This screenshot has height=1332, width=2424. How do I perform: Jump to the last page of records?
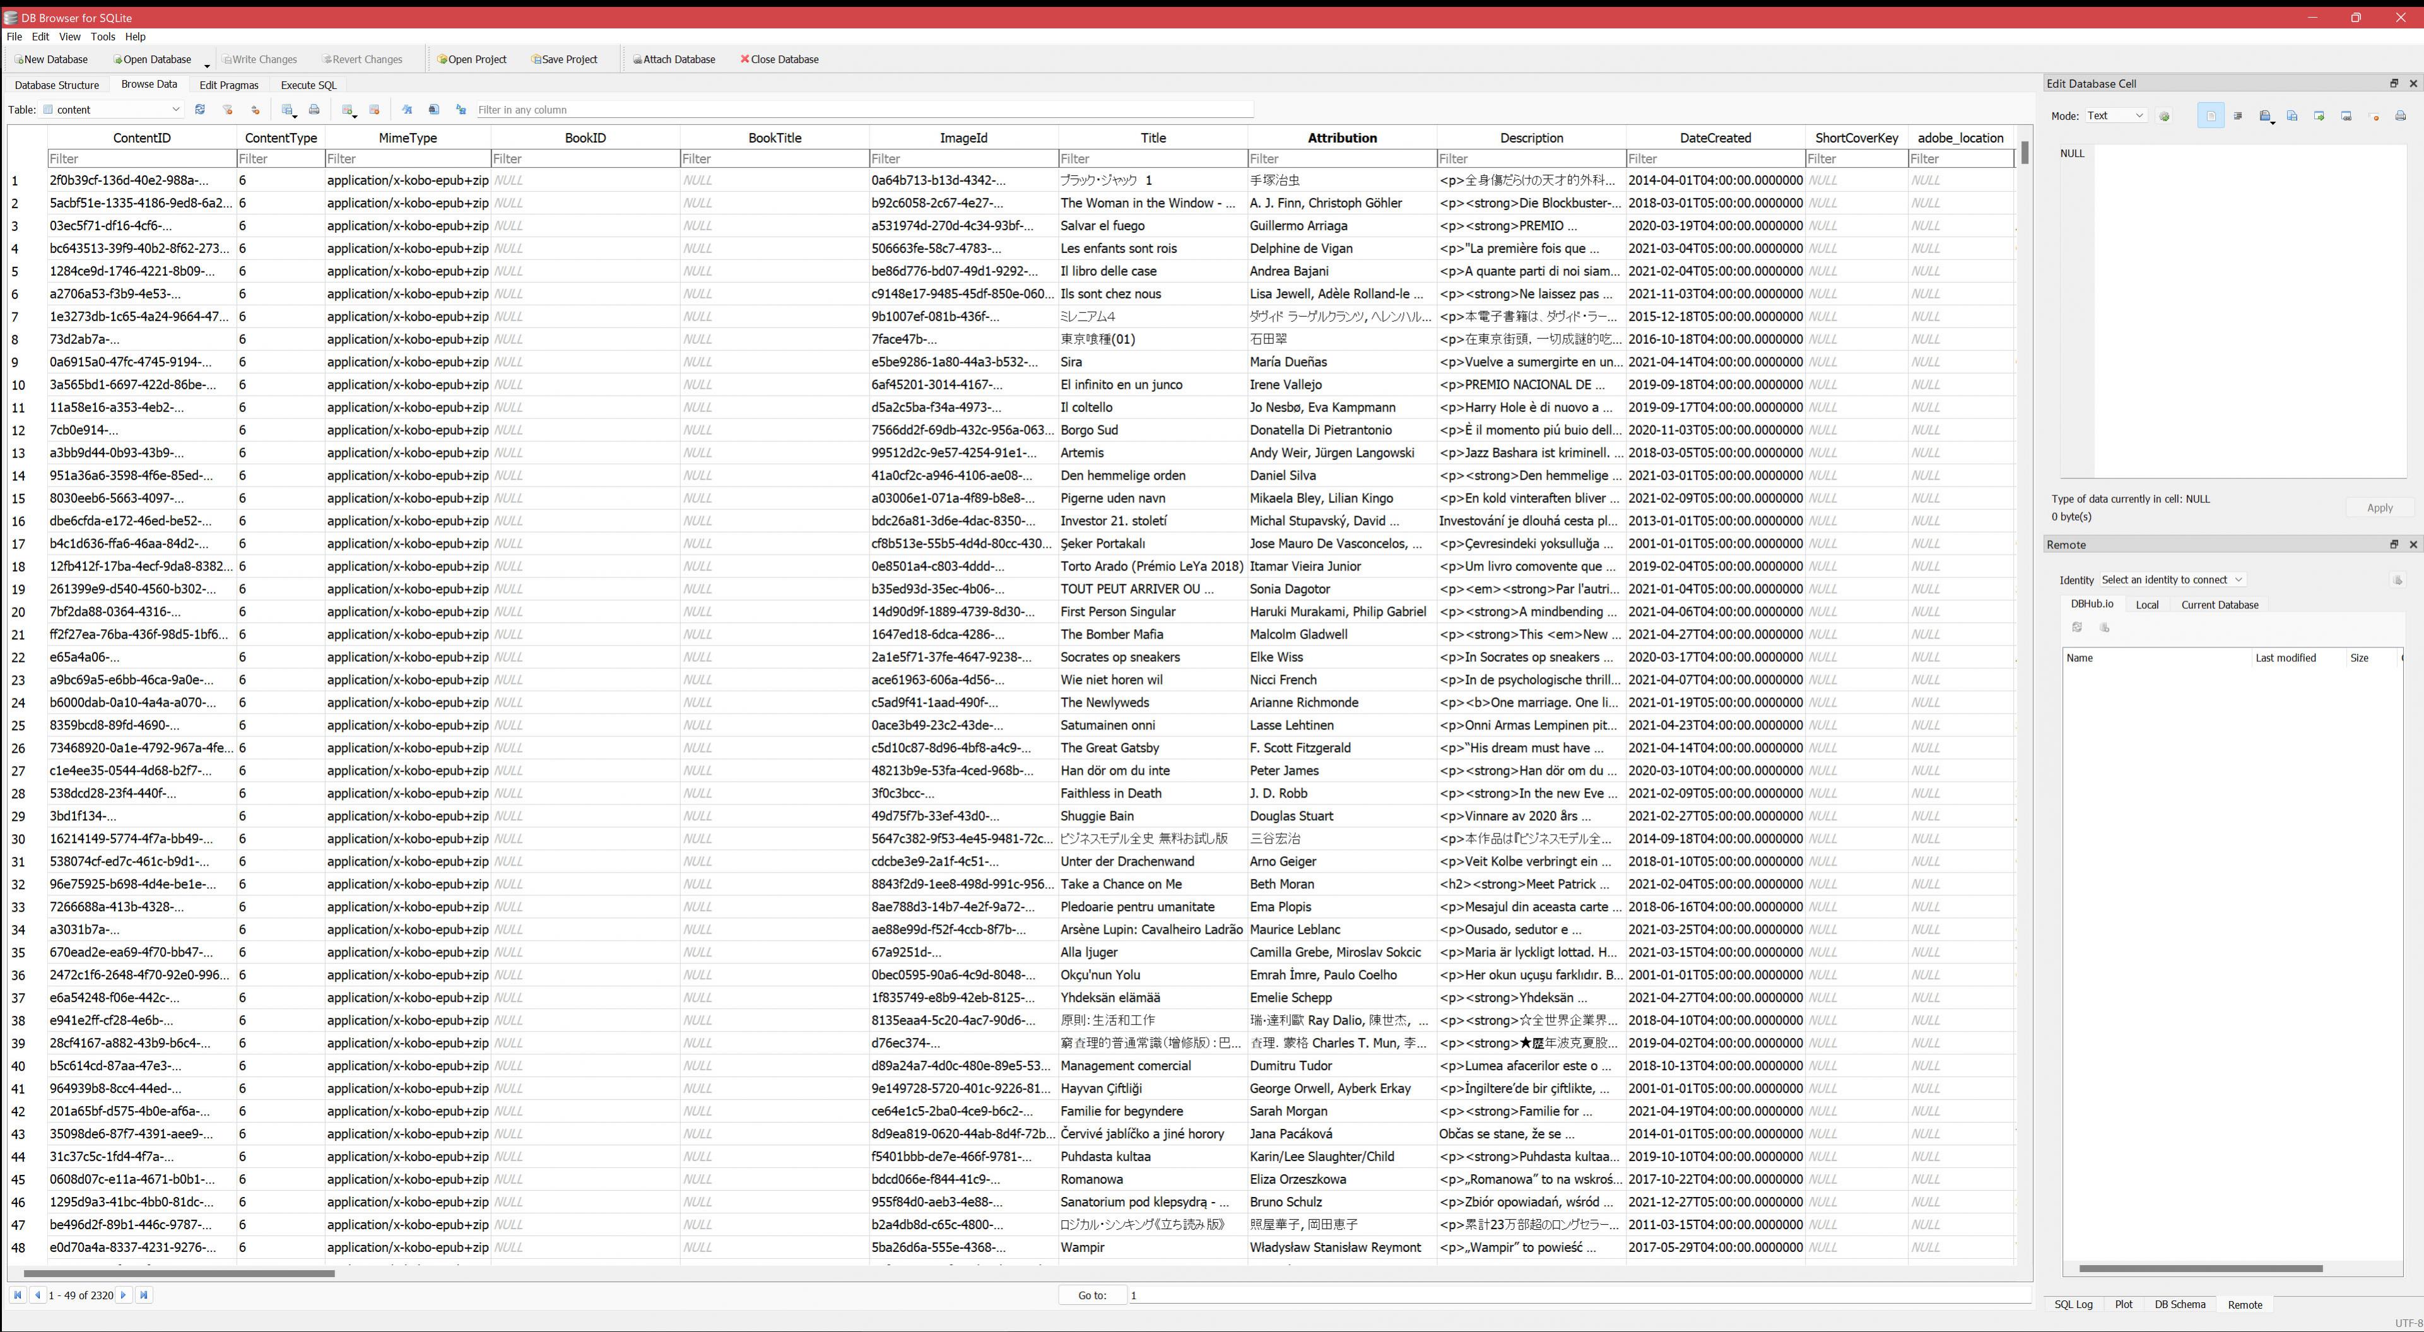coord(144,1295)
